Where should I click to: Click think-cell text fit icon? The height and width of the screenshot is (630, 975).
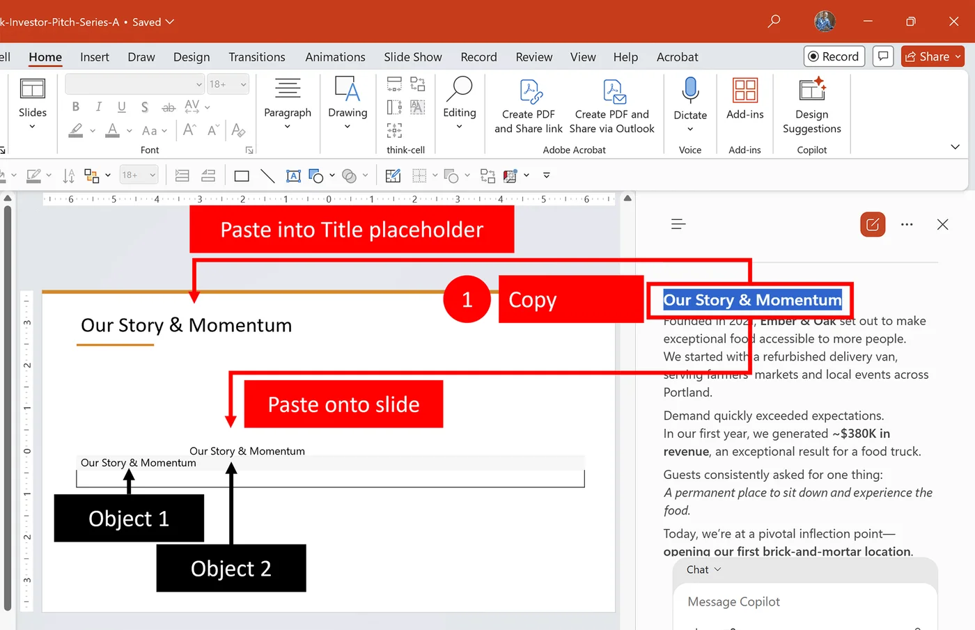(x=418, y=107)
